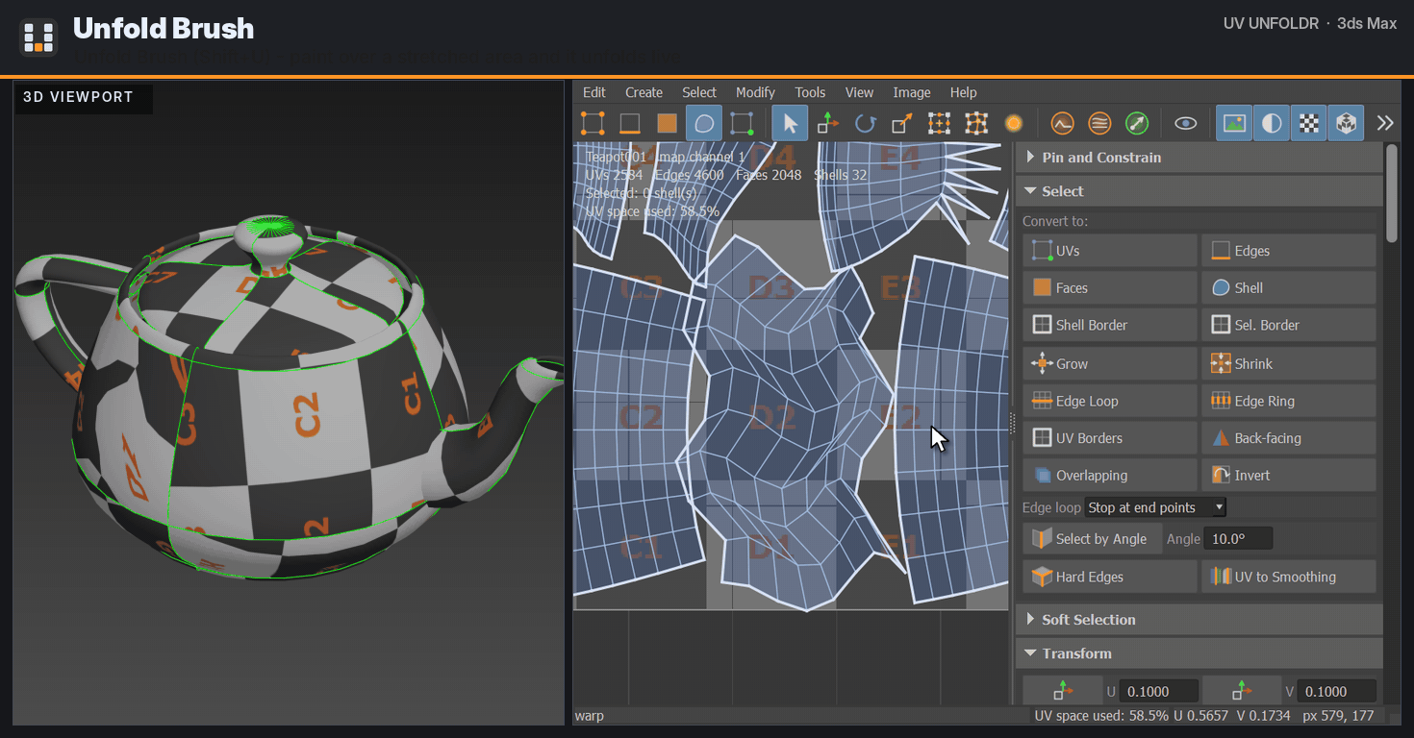Click the Grow selection button
This screenshot has height=738, width=1414.
[1110, 364]
